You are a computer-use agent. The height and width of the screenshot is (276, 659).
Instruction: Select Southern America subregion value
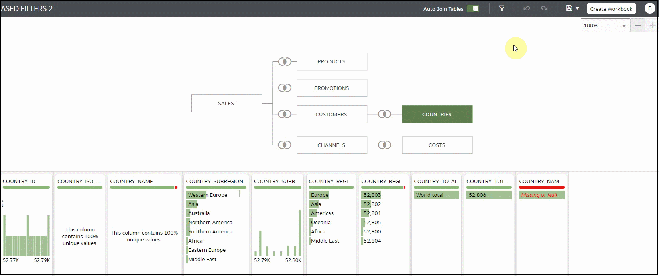click(210, 231)
